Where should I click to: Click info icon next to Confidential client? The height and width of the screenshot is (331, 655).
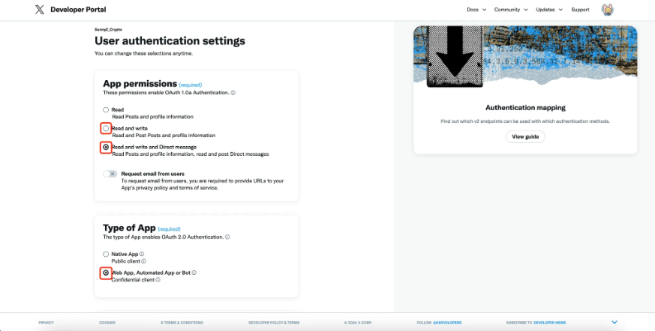(x=158, y=279)
